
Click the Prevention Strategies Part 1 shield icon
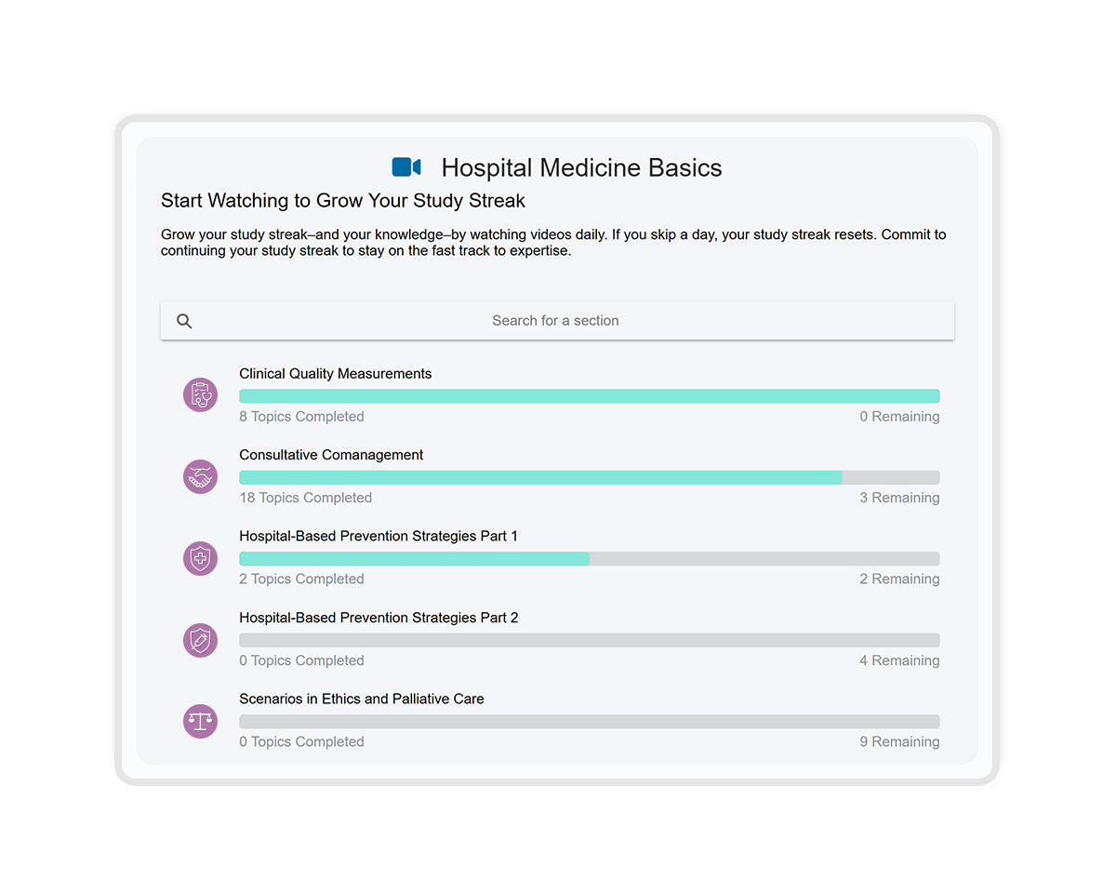[x=200, y=558]
